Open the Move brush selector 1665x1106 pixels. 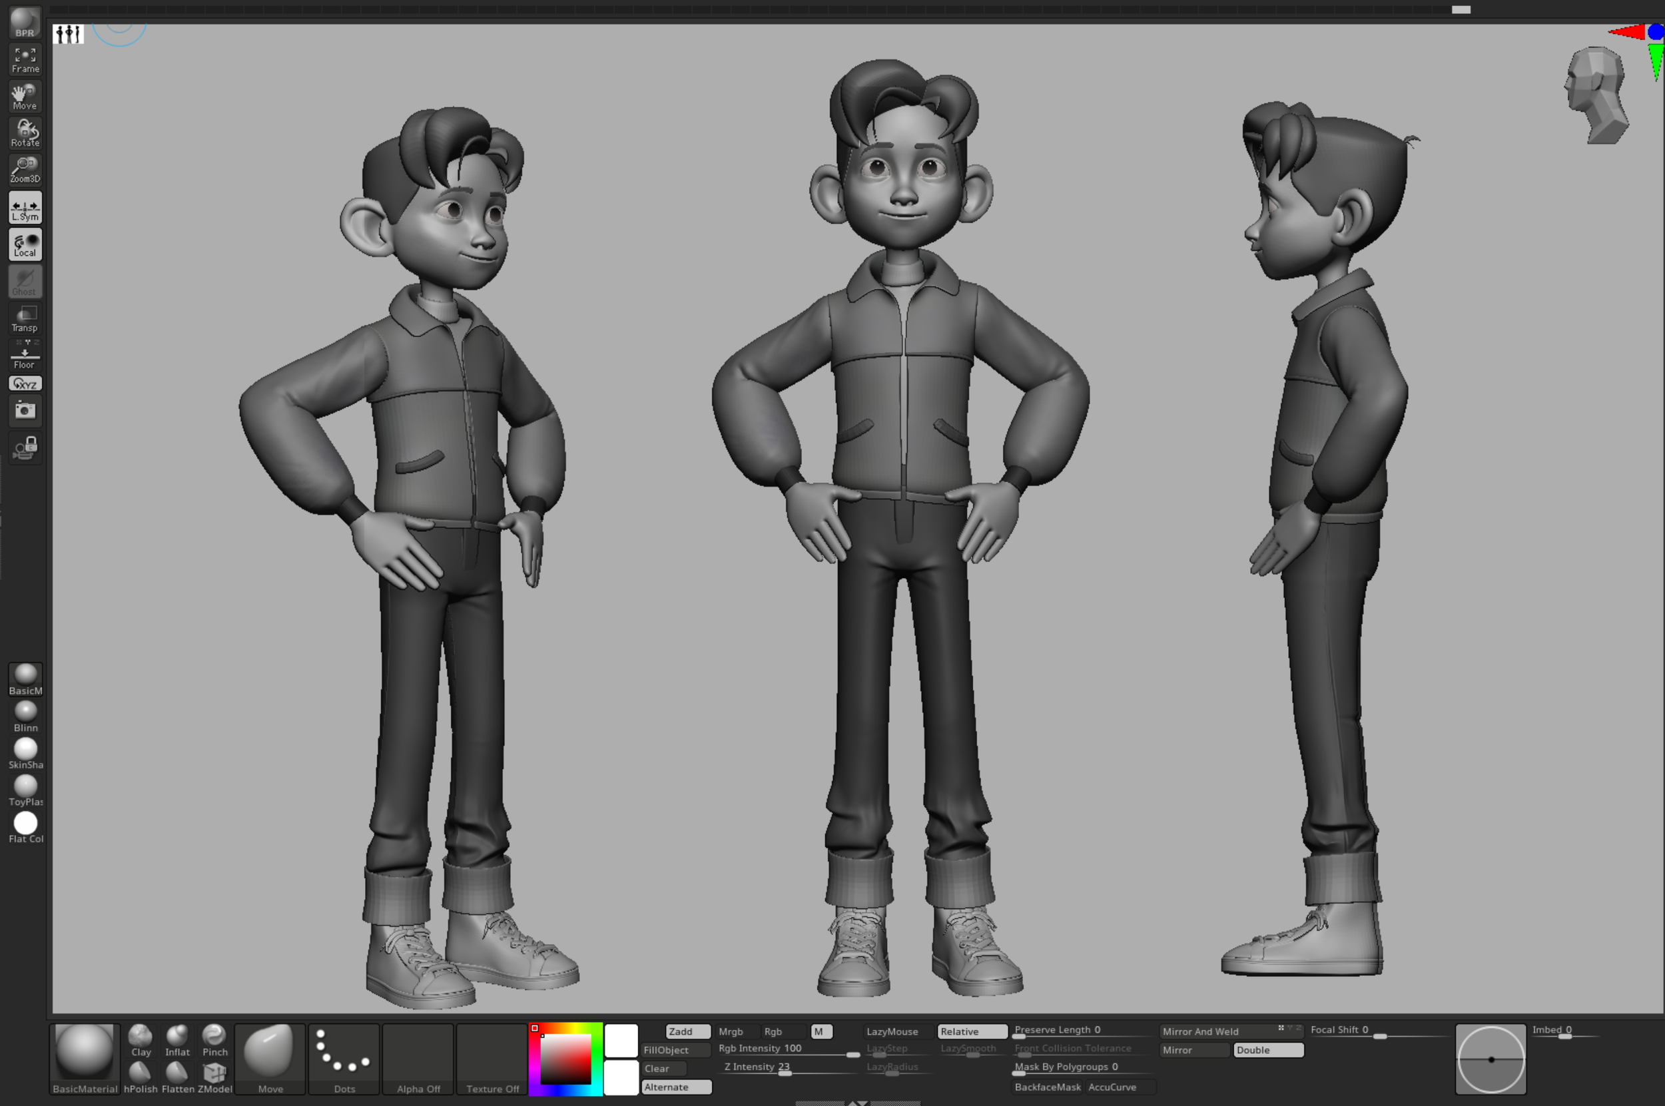tap(270, 1059)
